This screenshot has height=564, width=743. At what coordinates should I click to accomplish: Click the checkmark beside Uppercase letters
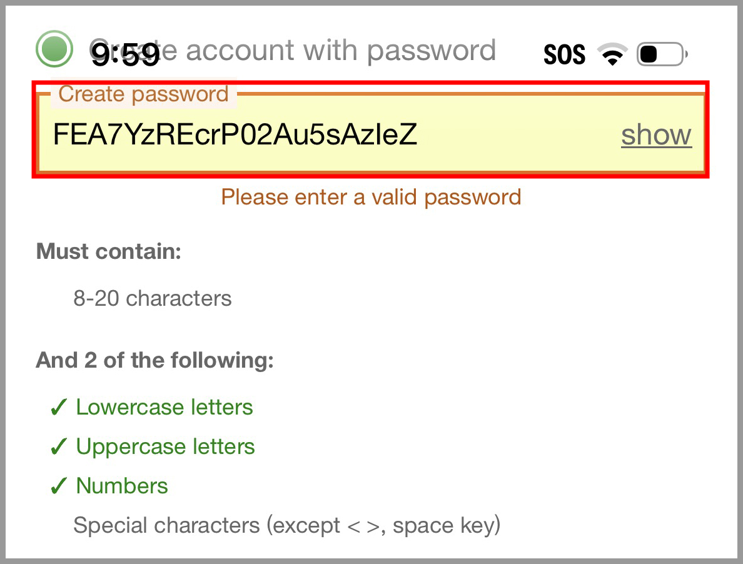tap(58, 448)
